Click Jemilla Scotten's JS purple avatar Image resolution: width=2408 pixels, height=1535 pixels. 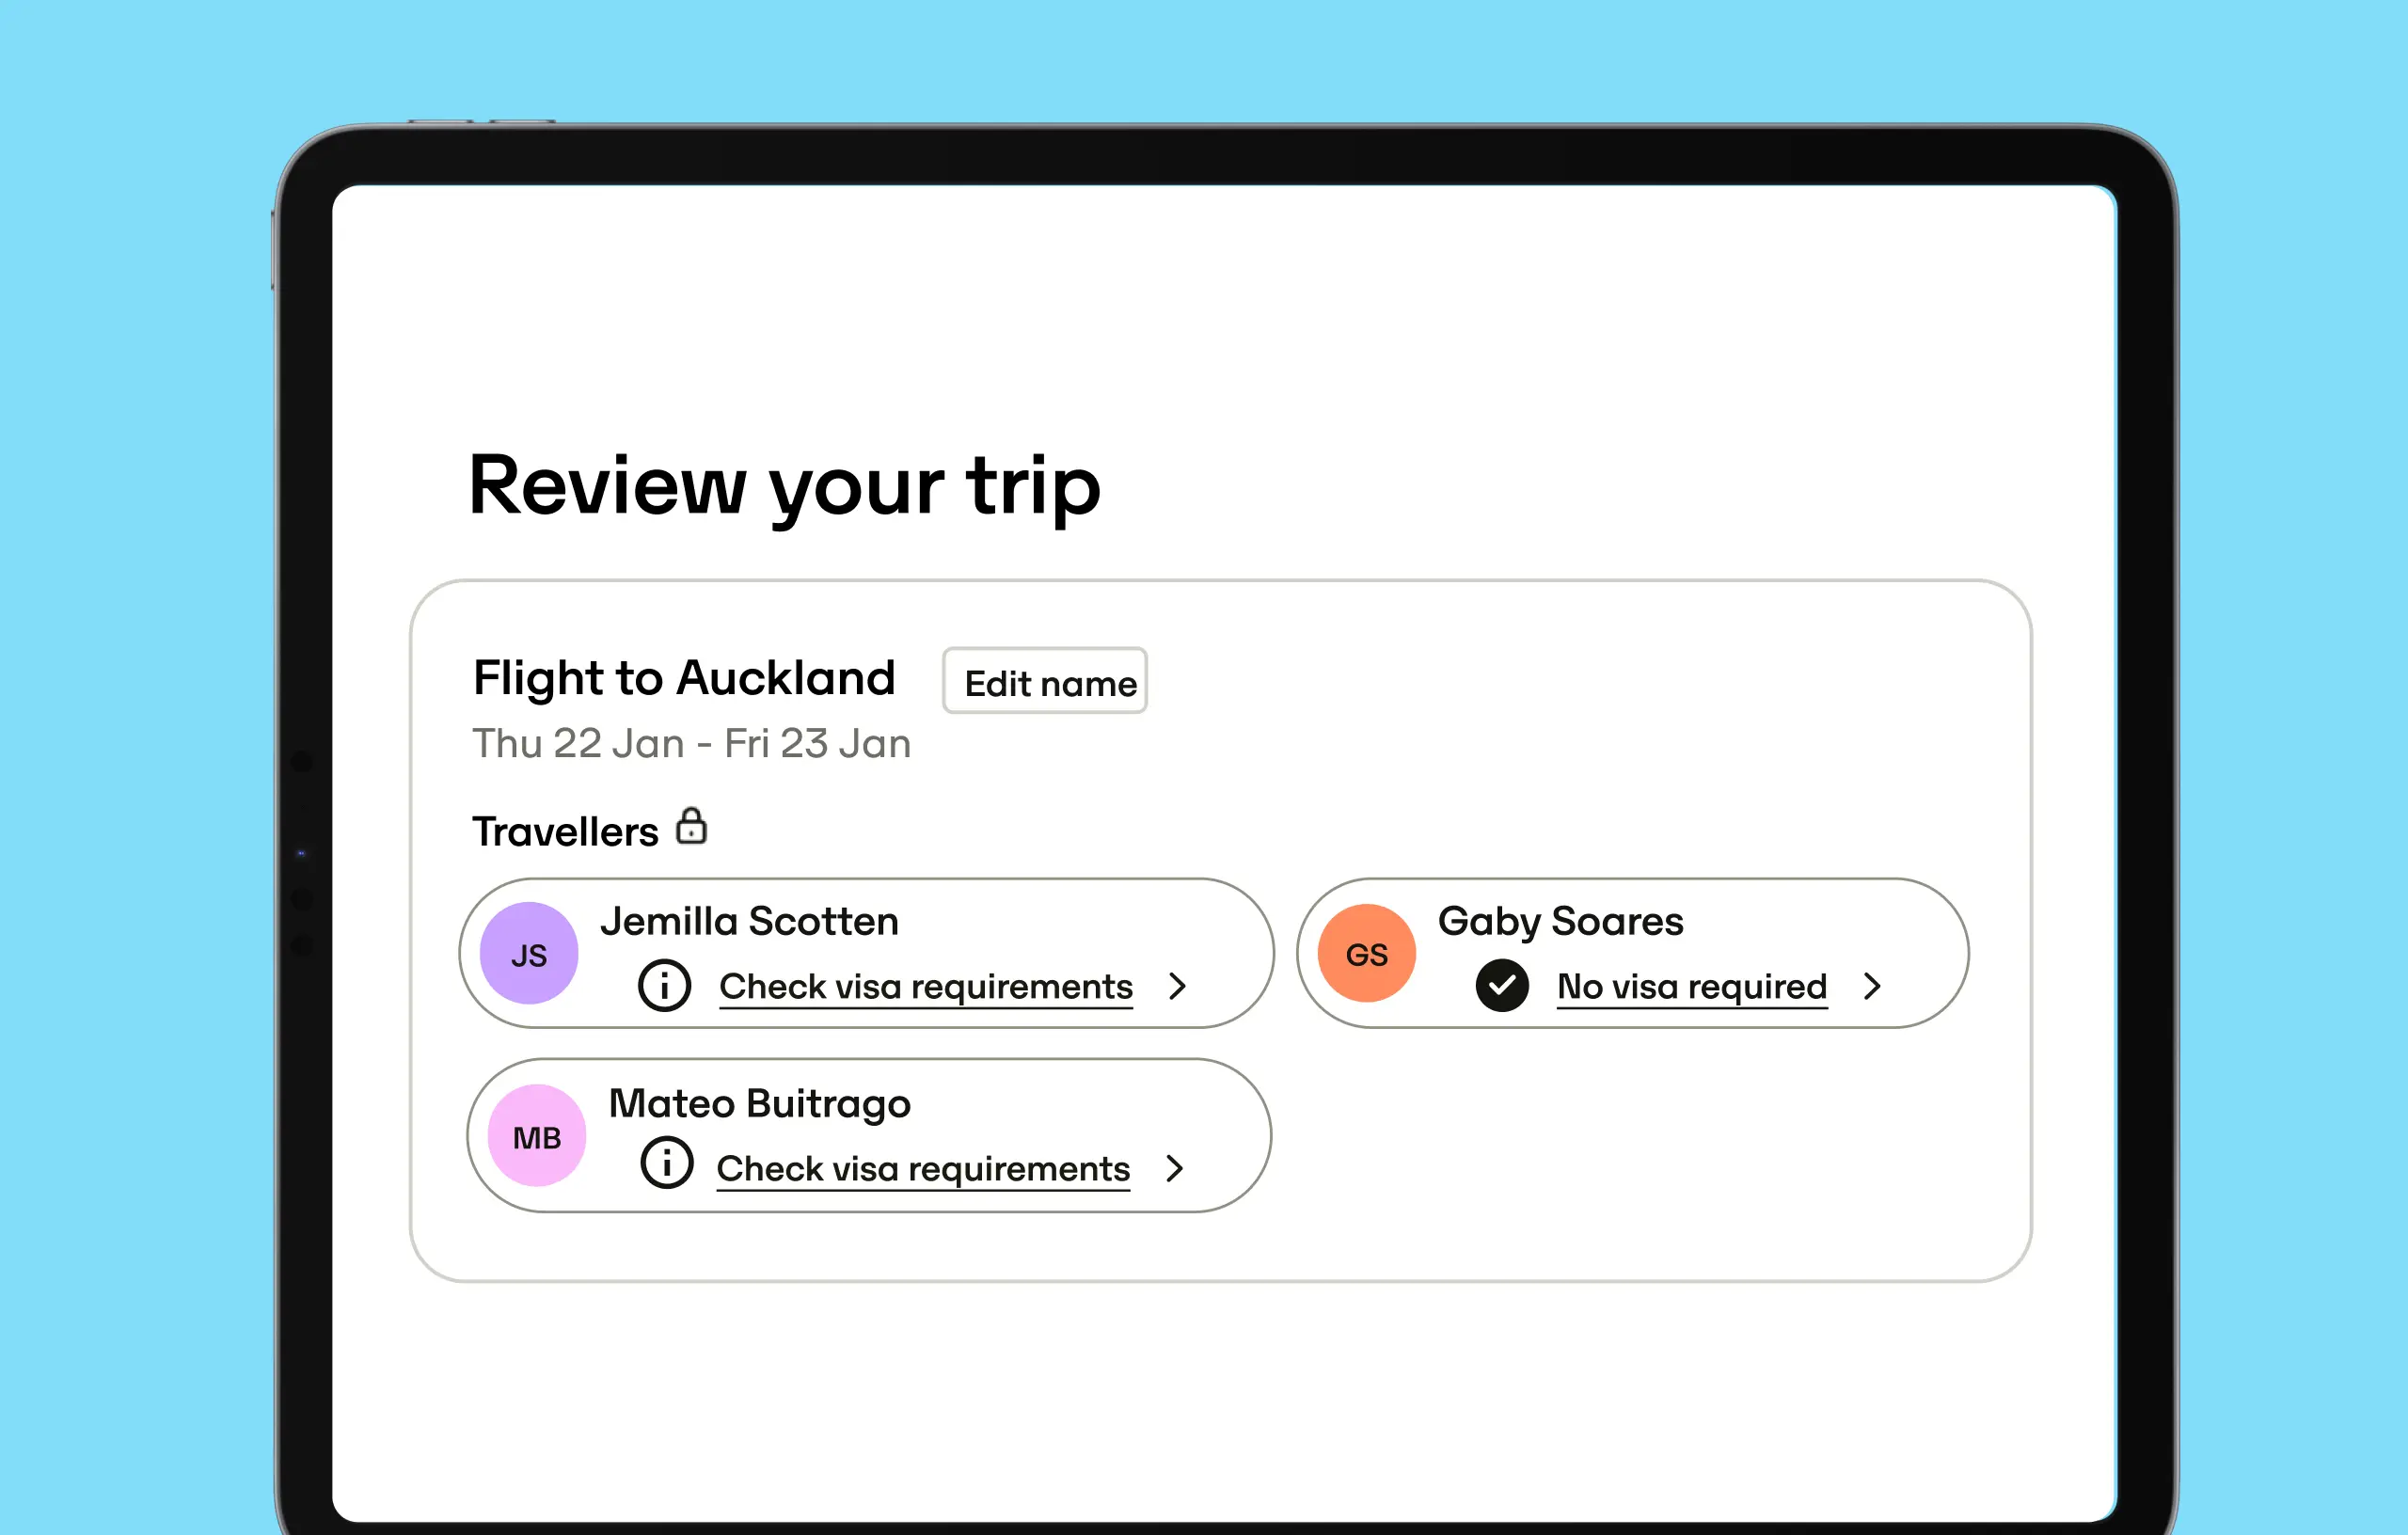(529, 953)
